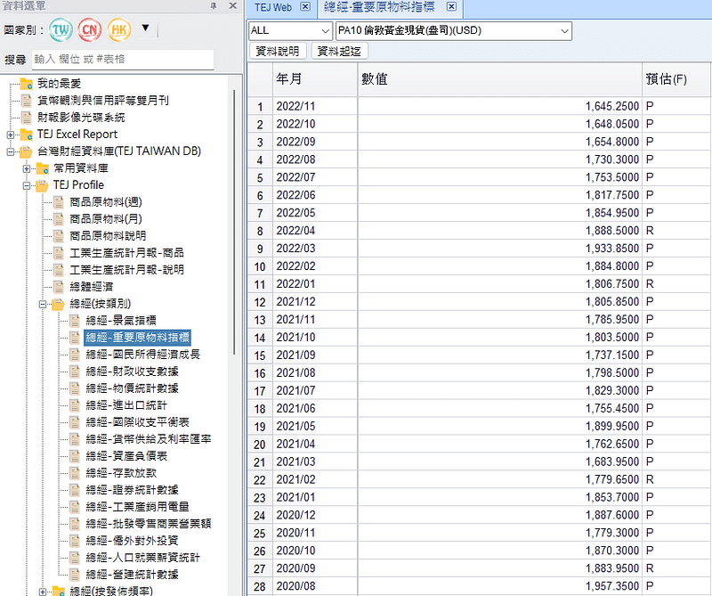Open more country options dropdown arrow
This screenshot has width=712, height=596.
point(146,28)
